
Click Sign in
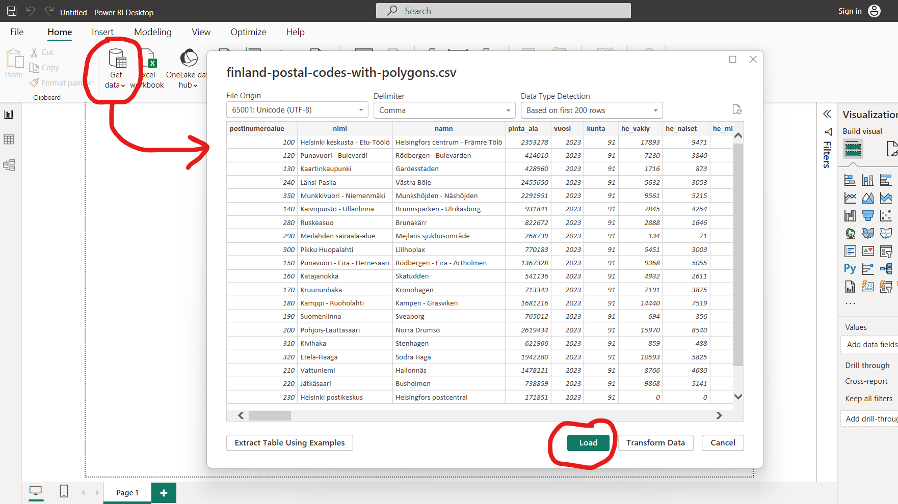(850, 11)
